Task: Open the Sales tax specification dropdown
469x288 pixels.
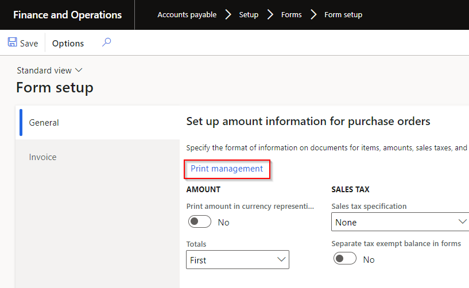Action: tap(400, 222)
